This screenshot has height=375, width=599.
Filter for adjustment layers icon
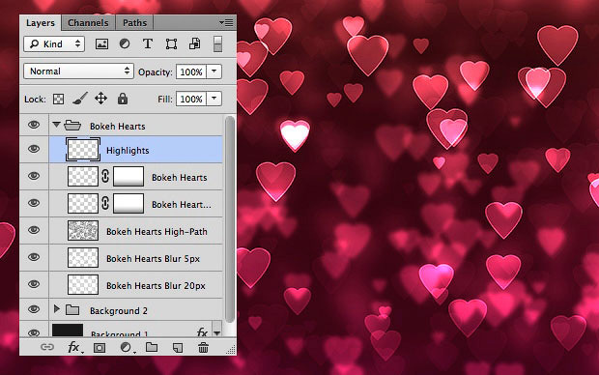(125, 43)
